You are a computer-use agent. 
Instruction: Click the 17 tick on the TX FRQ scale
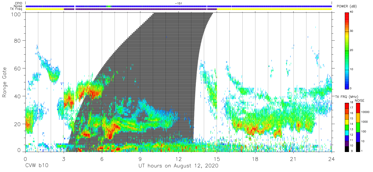351,108
